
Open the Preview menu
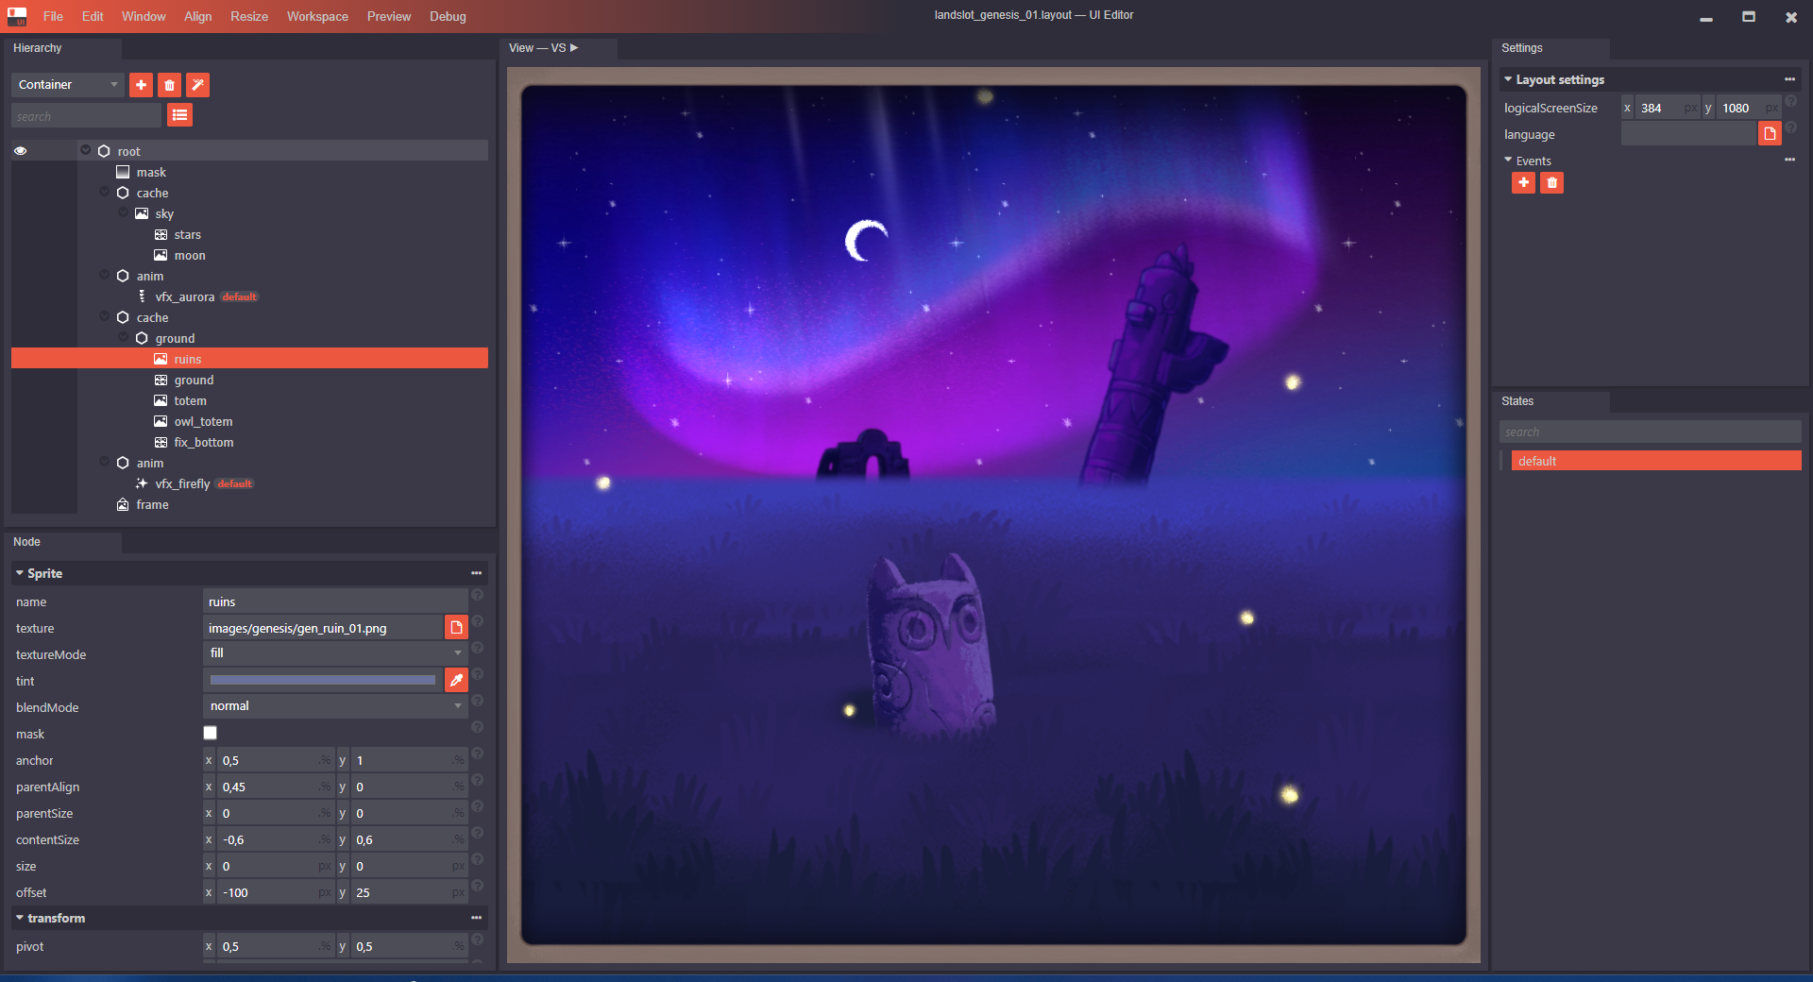pos(388,17)
